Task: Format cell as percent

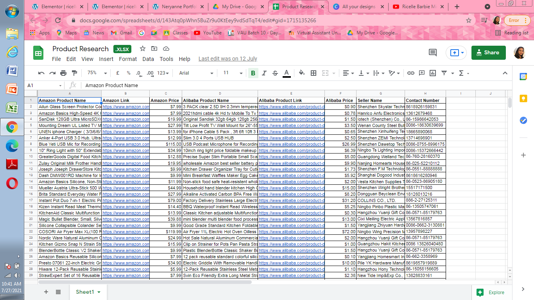Action: pos(128,73)
